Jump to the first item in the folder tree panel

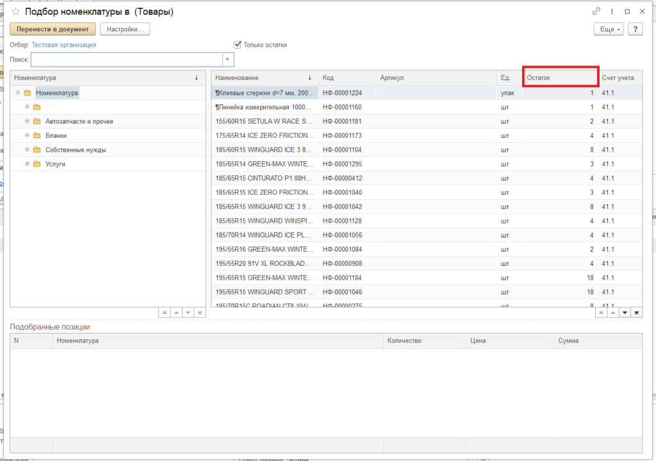pos(165,312)
